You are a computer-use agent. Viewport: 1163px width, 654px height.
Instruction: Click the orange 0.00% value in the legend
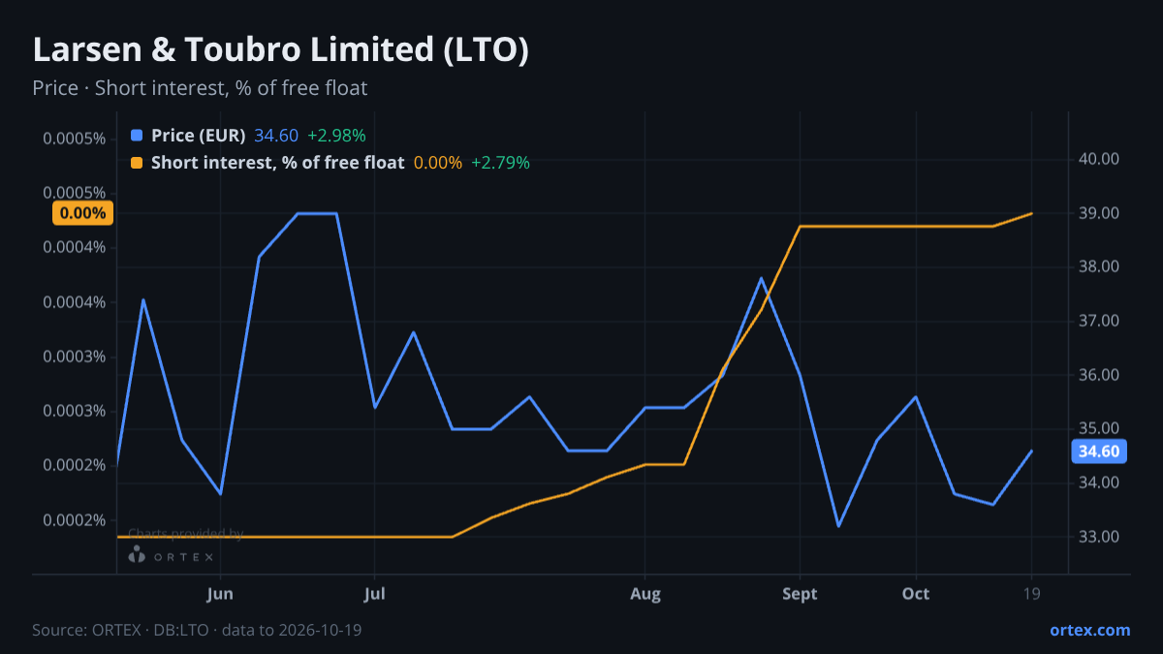coord(438,163)
